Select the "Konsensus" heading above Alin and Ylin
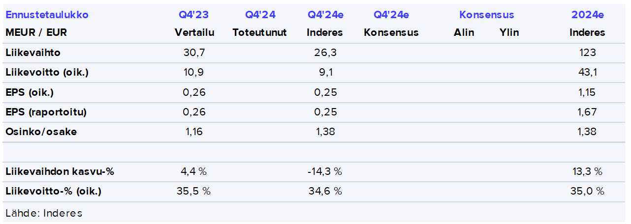 (486, 15)
